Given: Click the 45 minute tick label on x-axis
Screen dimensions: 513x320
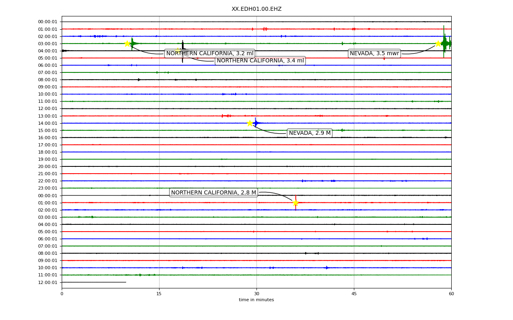Looking at the screenshot, I should 354,294.
